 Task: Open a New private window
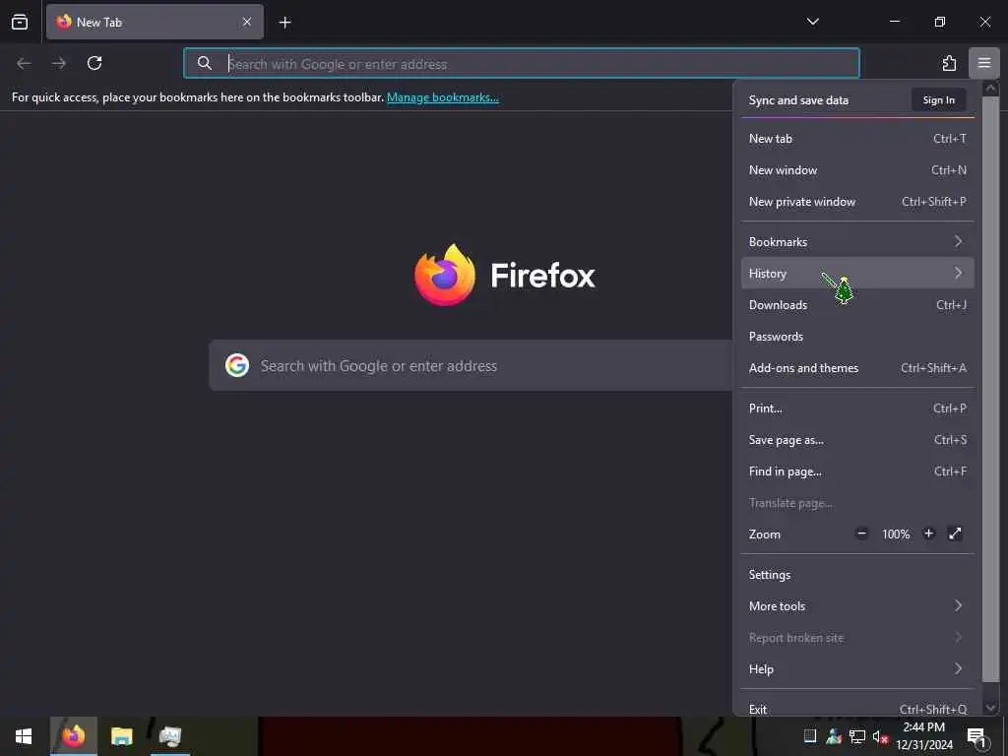coord(857,201)
